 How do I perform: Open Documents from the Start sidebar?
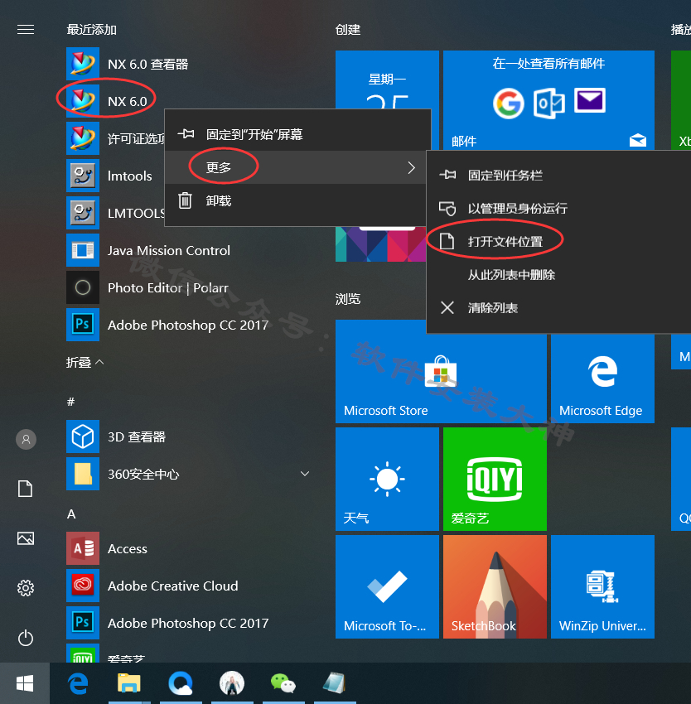[25, 489]
